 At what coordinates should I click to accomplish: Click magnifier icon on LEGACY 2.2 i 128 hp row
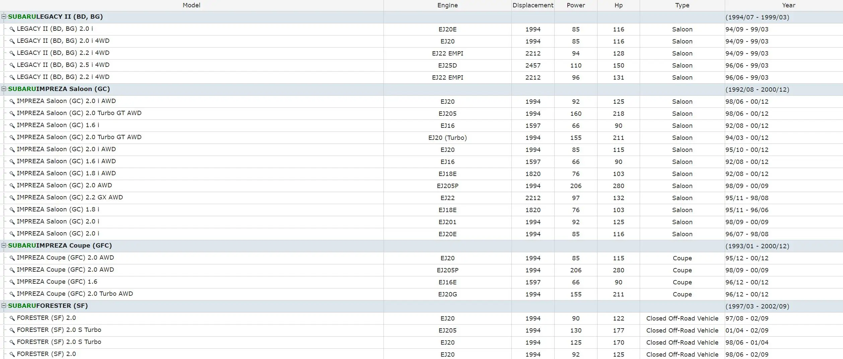[x=12, y=53]
